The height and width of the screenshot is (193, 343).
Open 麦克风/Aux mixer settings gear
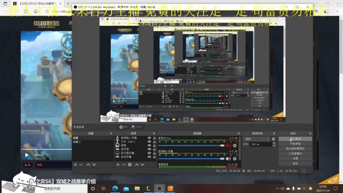click(235, 145)
